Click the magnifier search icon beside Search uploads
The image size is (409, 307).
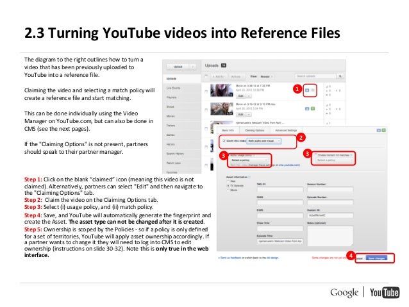coord(340,76)
